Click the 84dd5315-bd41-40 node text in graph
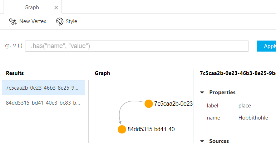Screen dimensions: 276x143 pyautogui.click(x=153, y=129)
